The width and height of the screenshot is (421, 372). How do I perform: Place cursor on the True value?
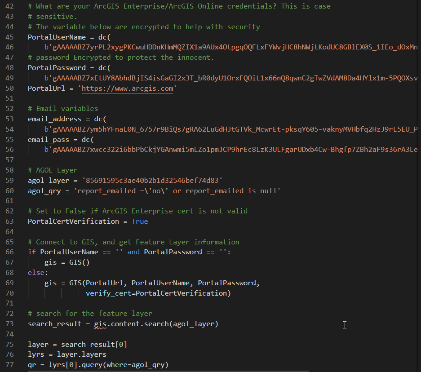pos(140,221)
